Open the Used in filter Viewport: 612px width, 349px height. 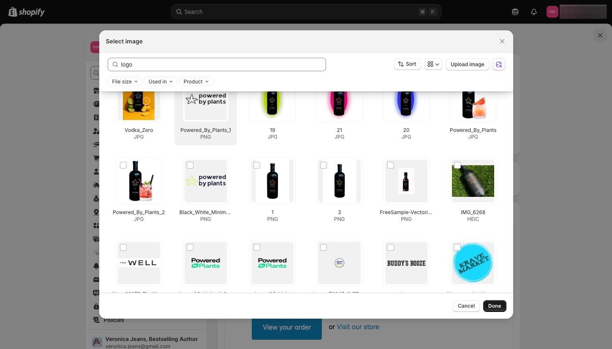160,81
